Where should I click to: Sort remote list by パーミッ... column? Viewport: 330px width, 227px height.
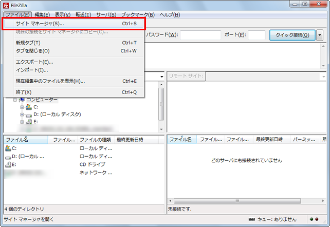(305, 140)
